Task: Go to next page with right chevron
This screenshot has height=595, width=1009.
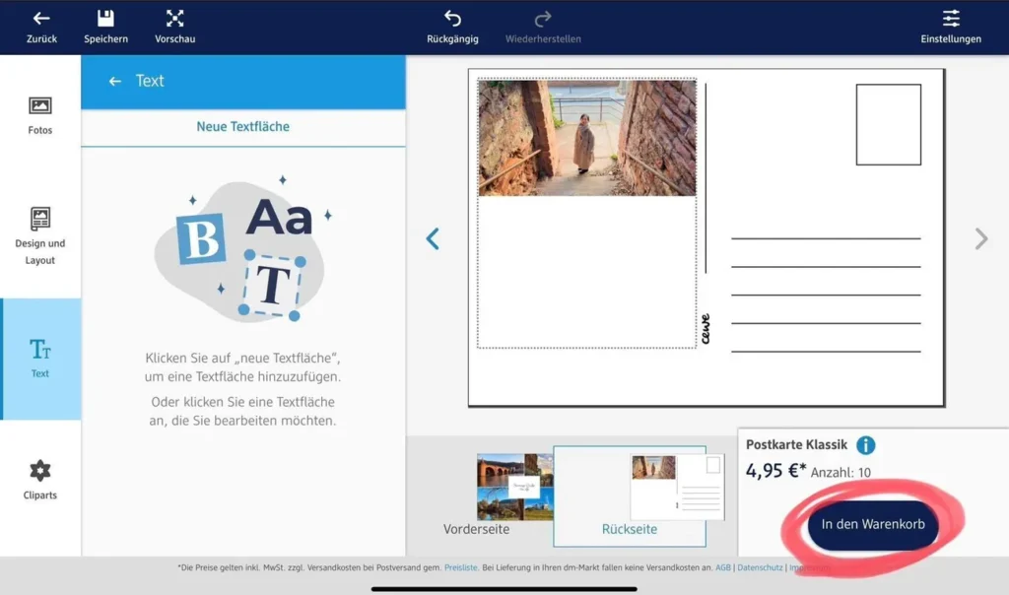Action: pos(980,238)
